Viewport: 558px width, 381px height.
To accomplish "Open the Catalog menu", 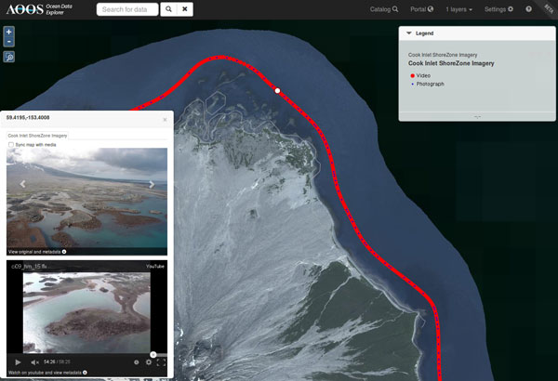I will tap(383, 9).
